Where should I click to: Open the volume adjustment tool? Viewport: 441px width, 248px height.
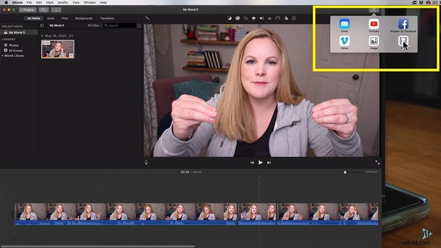pos(261,18)
